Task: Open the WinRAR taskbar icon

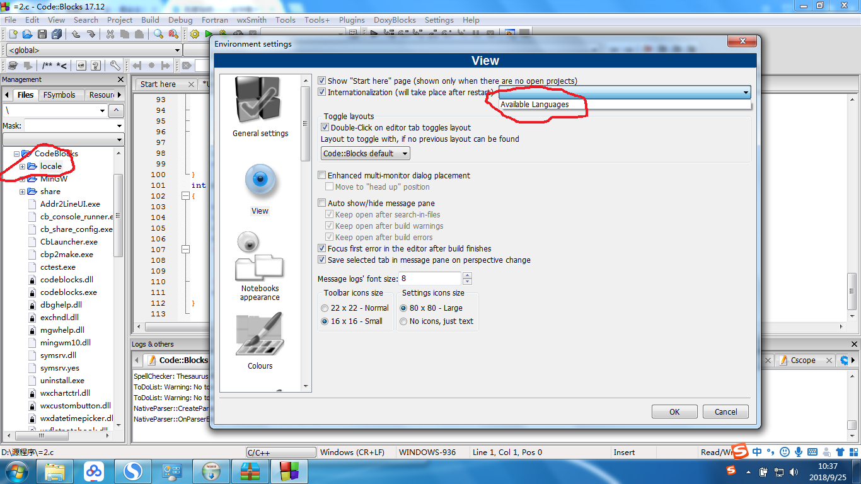Action: click(x=250, y=471)
